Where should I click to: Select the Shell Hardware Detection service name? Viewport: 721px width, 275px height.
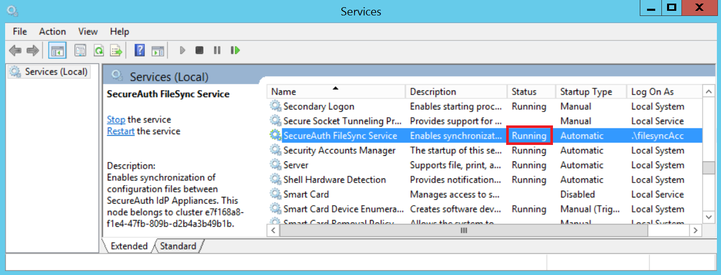tap(335, 179)
